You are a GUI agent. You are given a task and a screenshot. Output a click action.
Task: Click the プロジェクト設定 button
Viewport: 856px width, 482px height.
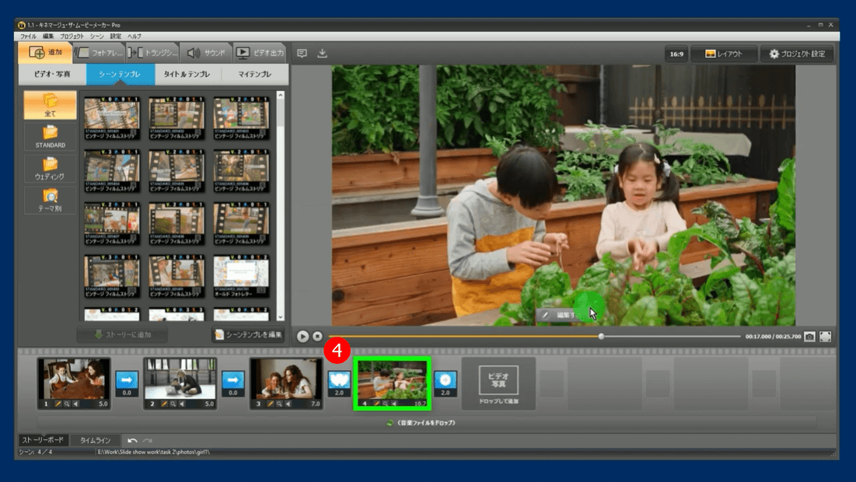tap(796, 54)
